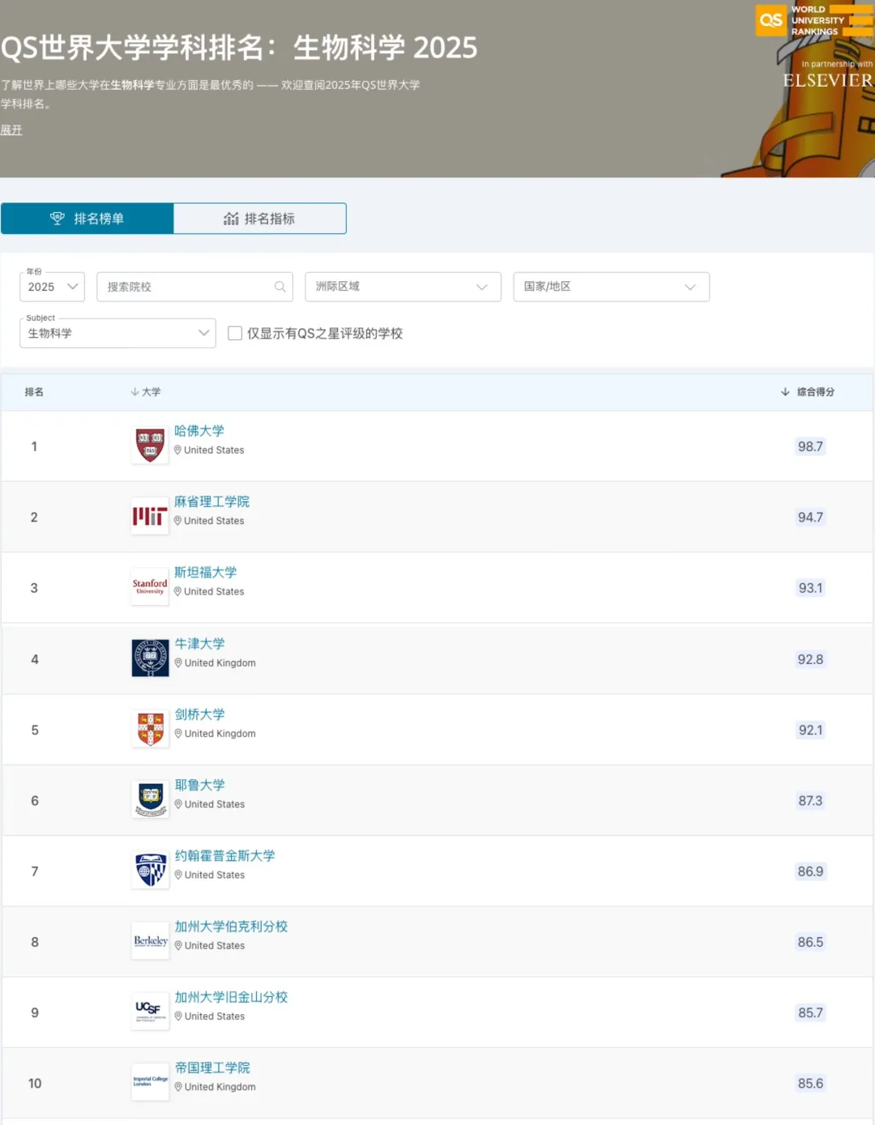Open the Oxford University crest logo

pos(151,658)
